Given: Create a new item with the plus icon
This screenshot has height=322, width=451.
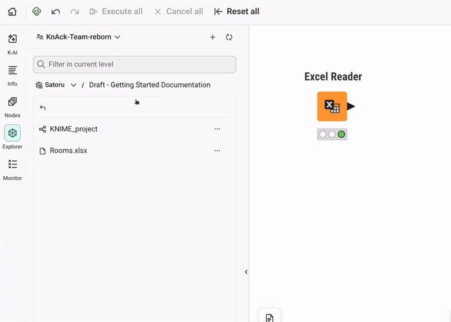Looking at the screenshot, I should click(x=213, y=37).
